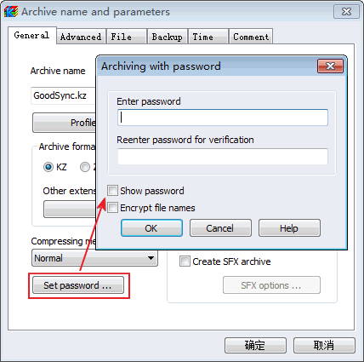The width and height of the screenshot is (364, 362).
Task: Enable the Show password checkbox
Action: [x=112, y=191]
